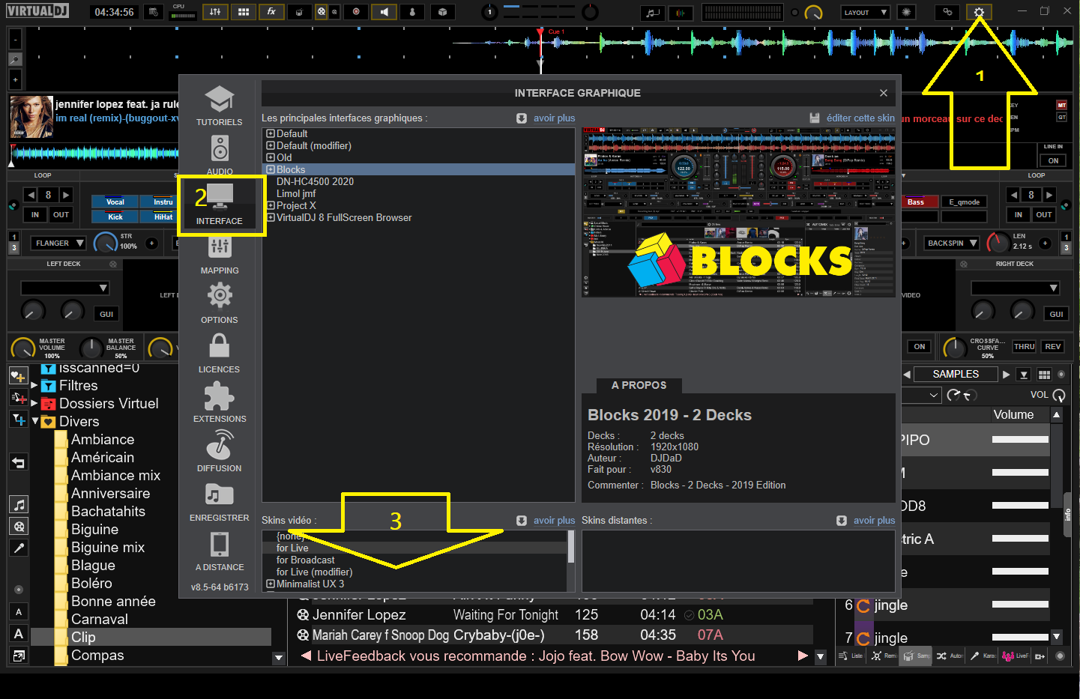The width and height of the screenshot is (1080, 699).
Task: Expand VirtualDJ 8 FullScreen Browser skin entry
Action: 271,218
